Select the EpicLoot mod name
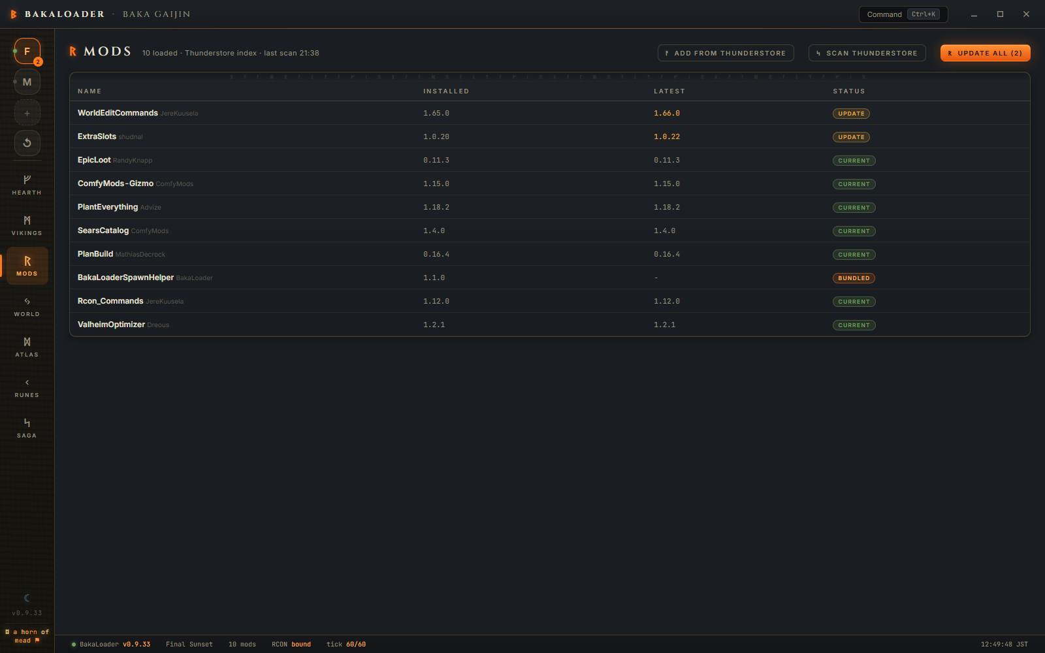The image size is (1045, 653). coord(94,160)
